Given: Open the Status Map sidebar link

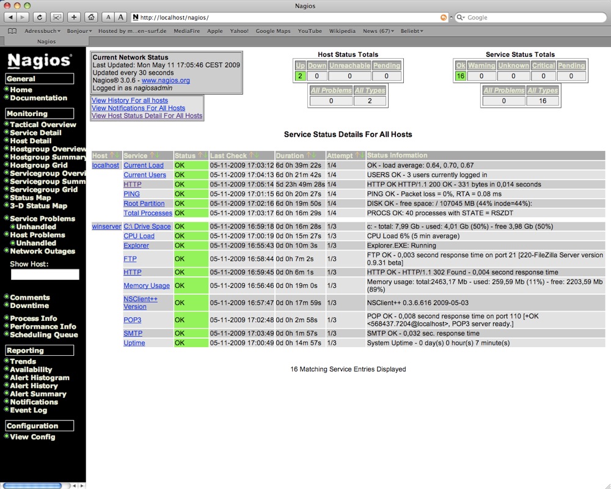Looking at the screenshot, I should pos(31,197).
